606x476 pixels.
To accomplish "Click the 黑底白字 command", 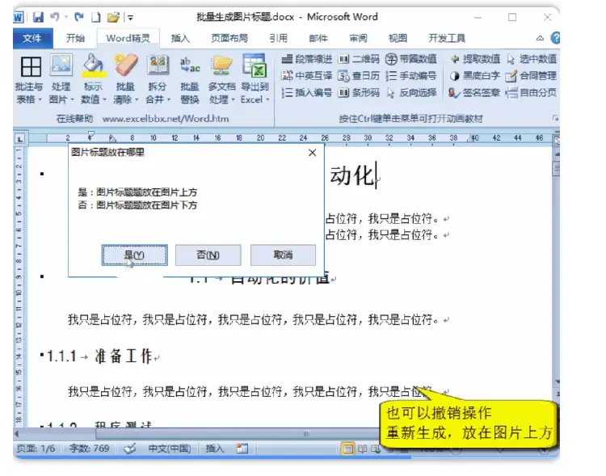I will [475, 75].
